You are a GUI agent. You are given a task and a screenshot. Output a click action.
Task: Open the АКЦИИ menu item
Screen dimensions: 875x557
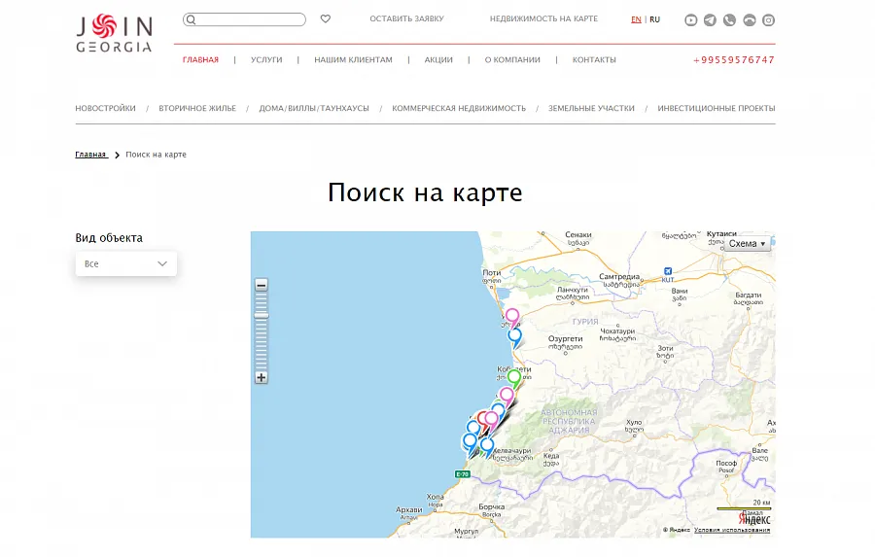click(438, 59)
